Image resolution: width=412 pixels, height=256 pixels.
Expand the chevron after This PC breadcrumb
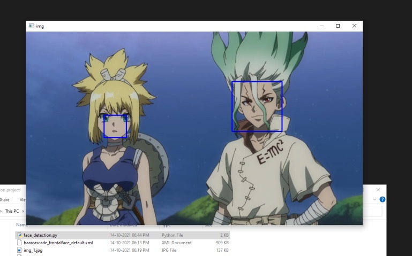(23, 211)
